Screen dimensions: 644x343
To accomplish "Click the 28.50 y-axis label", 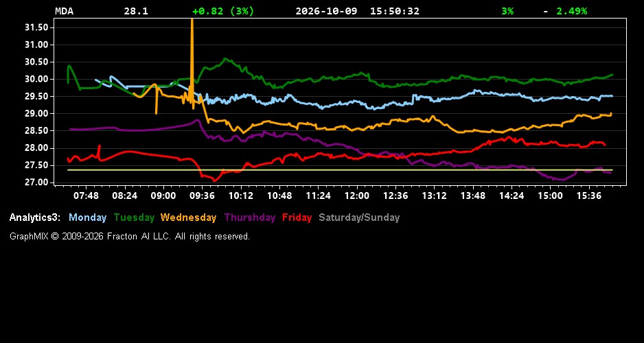I will click(37, 131).
